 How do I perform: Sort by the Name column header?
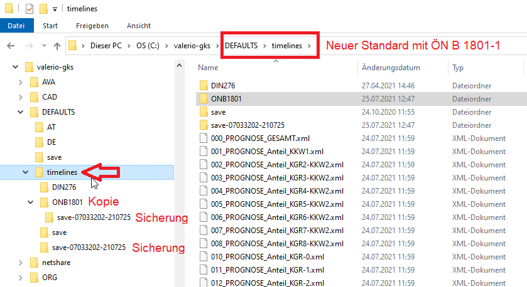pyautogui.click(x=208, y=68)
